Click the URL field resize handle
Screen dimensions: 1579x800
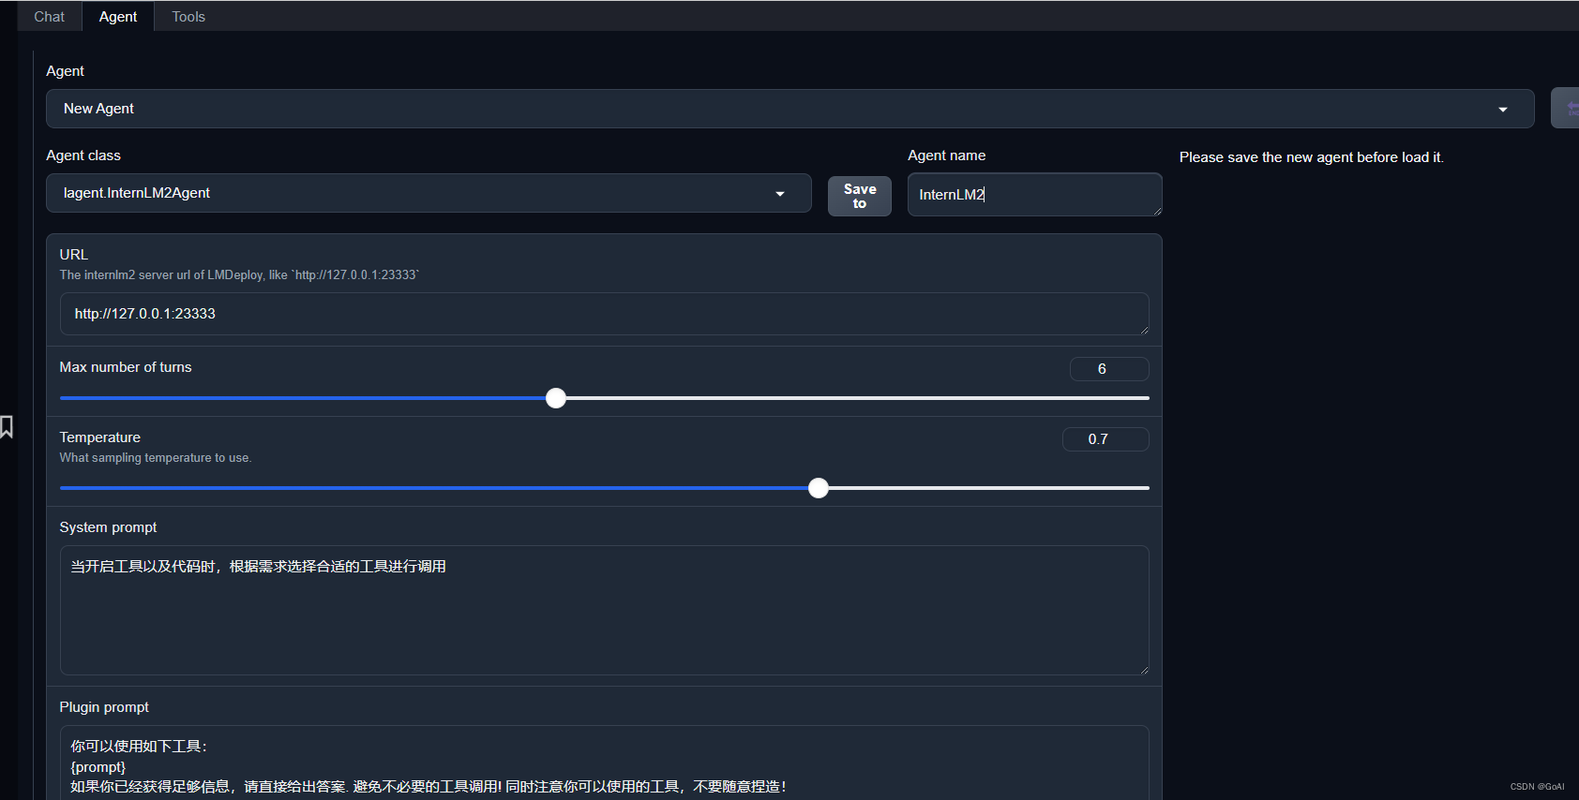[x=1144, y=330]
